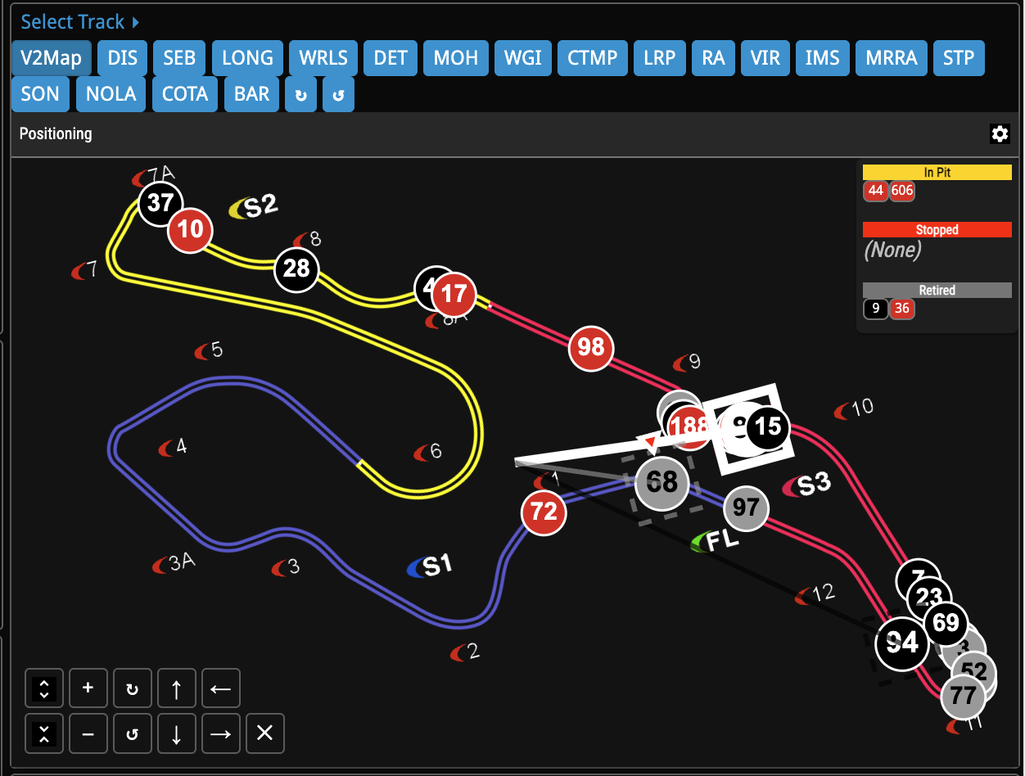This screenshot has width=1025, height=776.
Task: Pan the map right with arrow
Action: click(220, 733)
